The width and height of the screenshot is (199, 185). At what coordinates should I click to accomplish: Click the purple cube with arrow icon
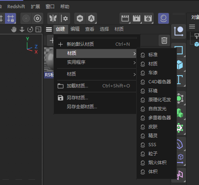point(181,159)
